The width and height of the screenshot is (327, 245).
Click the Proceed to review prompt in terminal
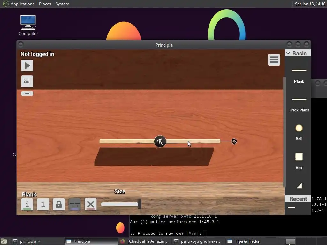click(x=166, y=233)
